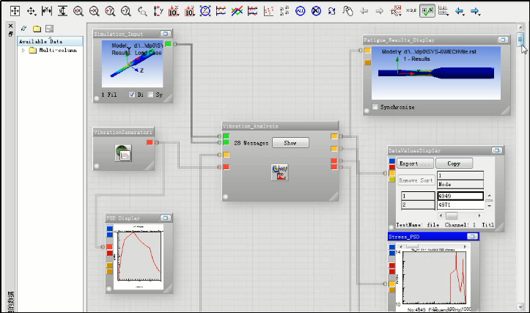Click the blue left arrow navigation icon
This screenshot has width=530, height=313.
pos(460,12)
